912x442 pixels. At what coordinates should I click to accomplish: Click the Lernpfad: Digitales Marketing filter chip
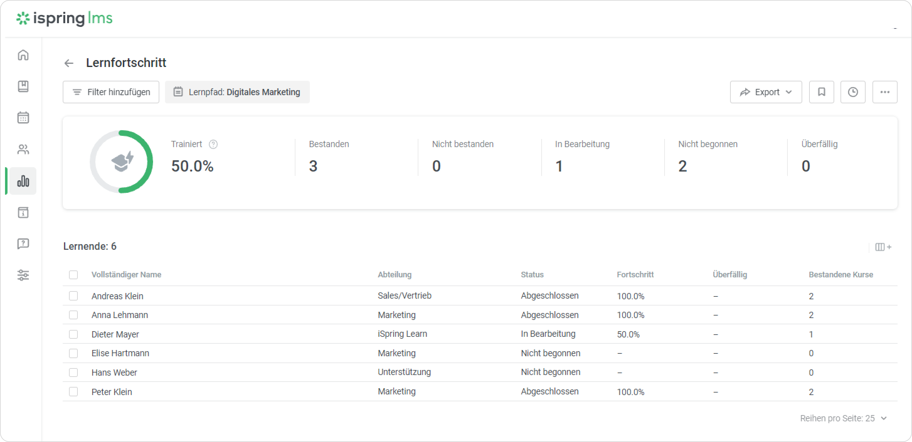pyautogui.click(x=237, y=92)
